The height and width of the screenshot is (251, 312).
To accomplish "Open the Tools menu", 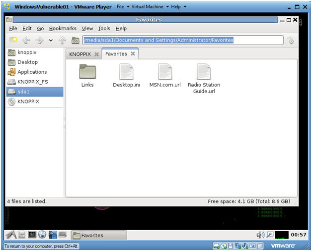I will point(104,29).
